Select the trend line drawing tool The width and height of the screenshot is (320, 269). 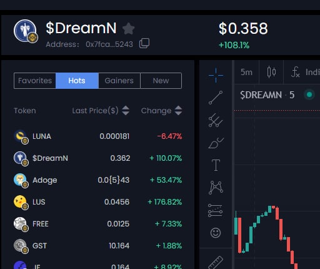(x=216, y=98)
